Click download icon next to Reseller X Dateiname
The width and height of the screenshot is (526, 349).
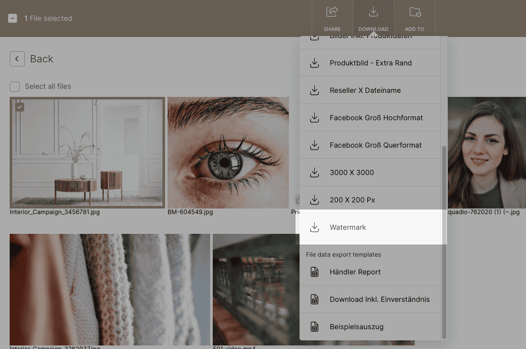tap(314, 90)
